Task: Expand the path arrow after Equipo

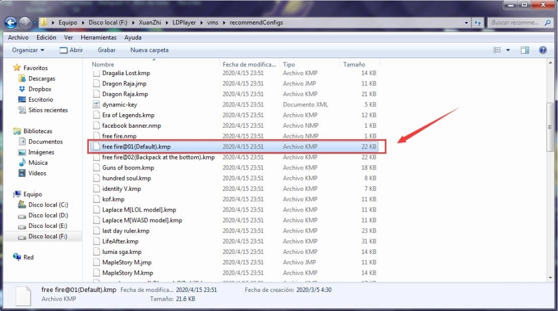Action: click(83, 22)
